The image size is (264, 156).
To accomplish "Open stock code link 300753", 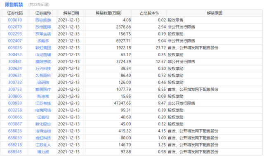I will point(15,89).
